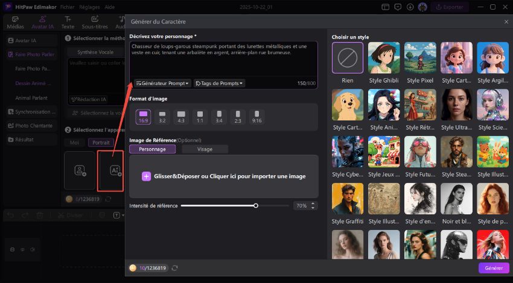Select the 16:9 image format

click(x=143, y=115)
